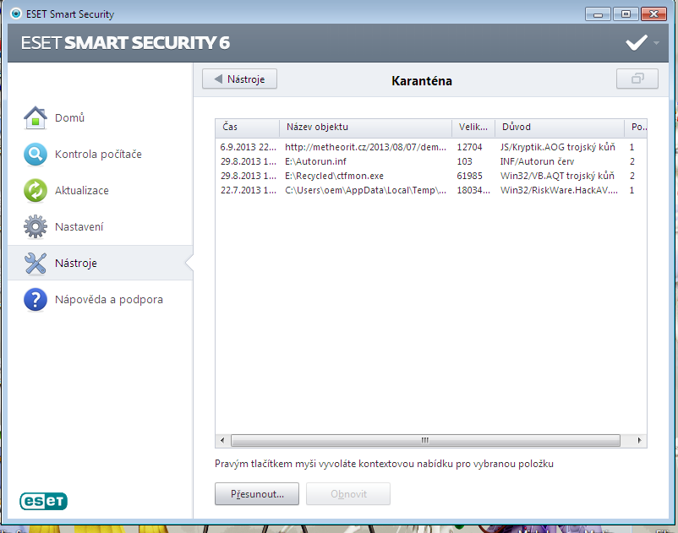678x533 pixels.
Task: Open the Aktualizace section
Action: (82, 191)
